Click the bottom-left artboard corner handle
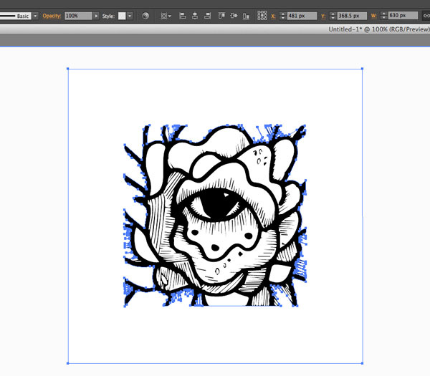Image resolution: width=430 pixels, height=376 pixels. click(x=68, y=363)
